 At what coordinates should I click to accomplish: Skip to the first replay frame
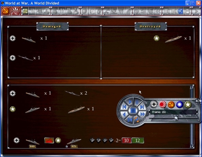click(x=124, y=107)
